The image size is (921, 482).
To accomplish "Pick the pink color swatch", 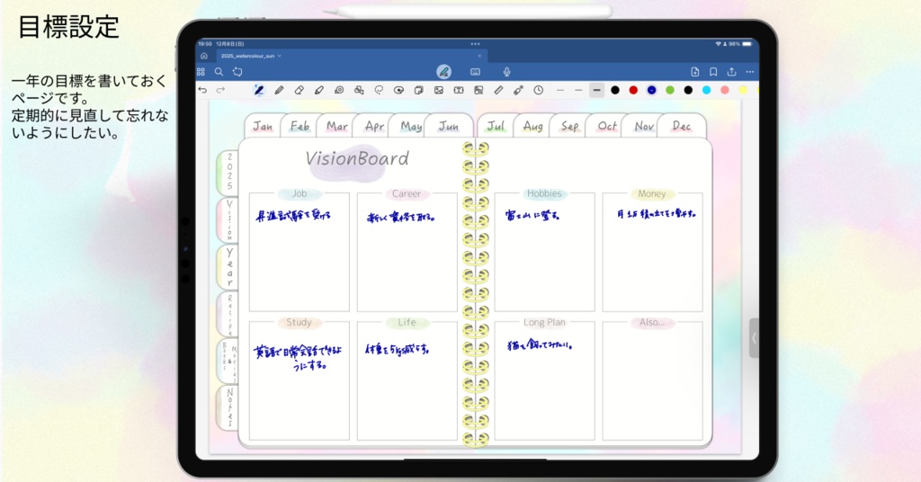I will point(725,90).
